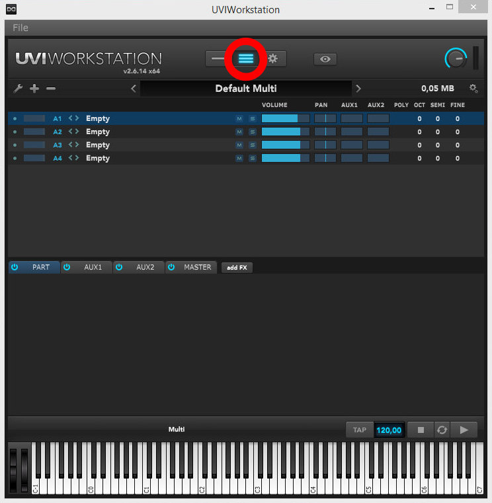Play the C3 key on keyboard
The width and height of the screenshot is (492, 503).
tap(257, 484)
